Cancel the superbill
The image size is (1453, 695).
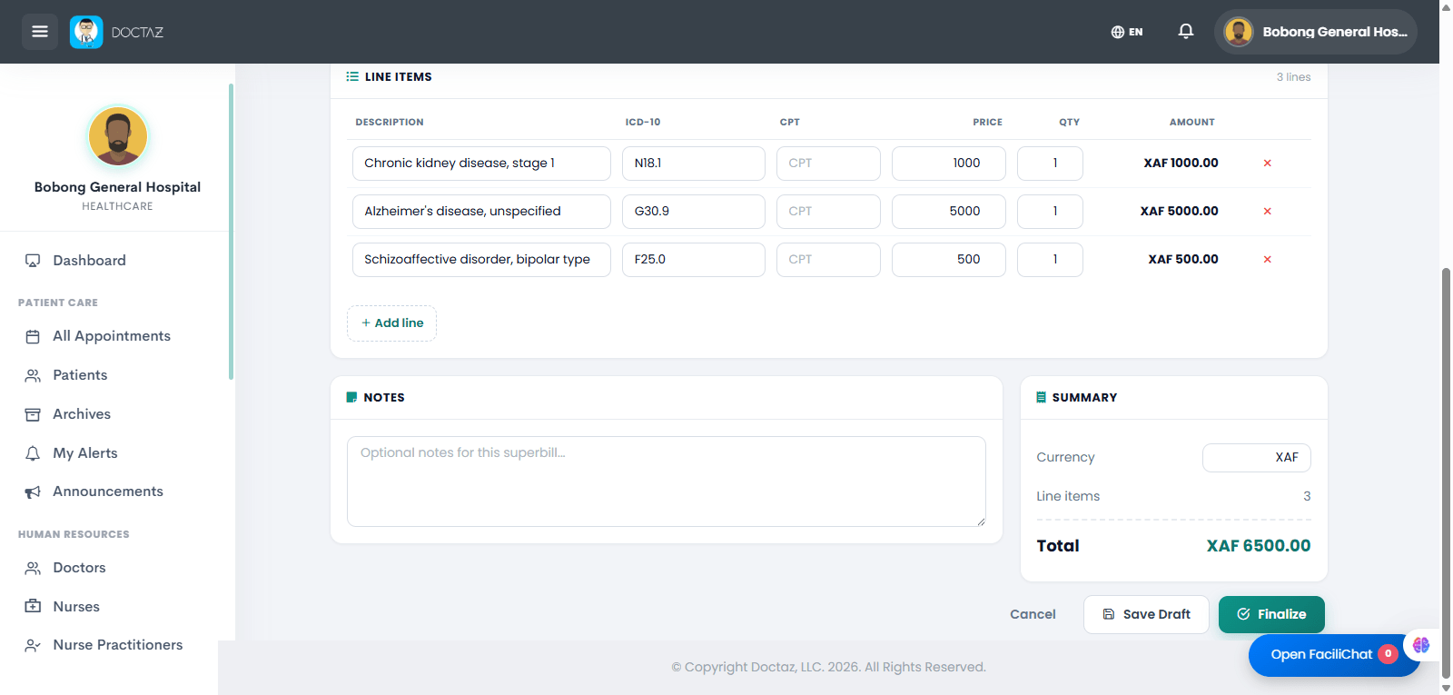pyautogui.click(x=1033, y=615)
